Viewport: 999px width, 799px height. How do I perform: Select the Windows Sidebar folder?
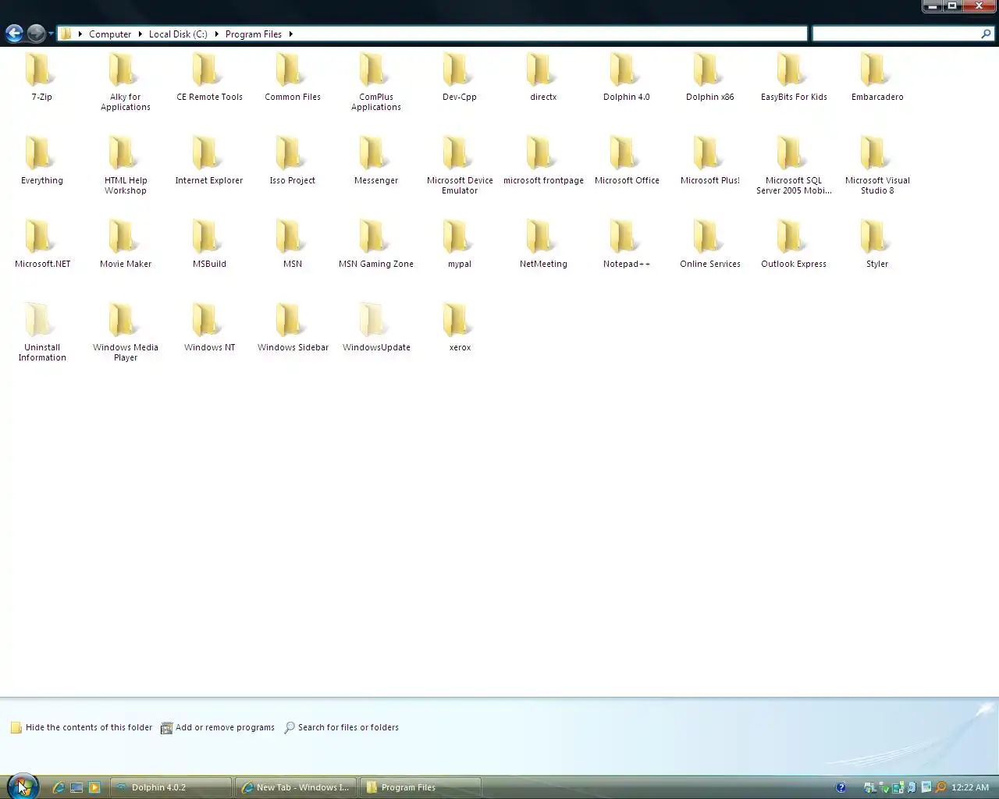pyautogui.click(x=293, y=327)
